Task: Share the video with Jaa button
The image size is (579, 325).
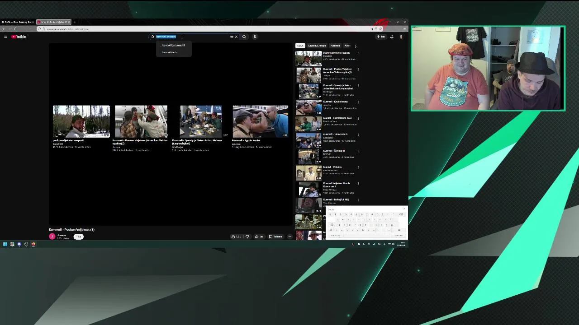Action: 259,237
